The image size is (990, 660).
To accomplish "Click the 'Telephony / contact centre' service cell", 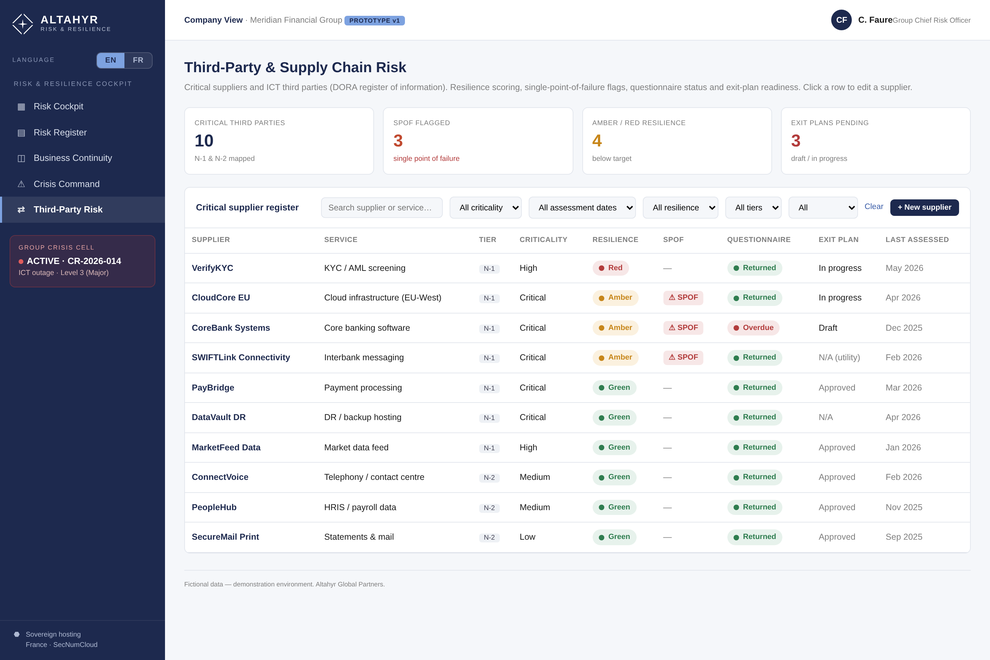I will point(374,477).
